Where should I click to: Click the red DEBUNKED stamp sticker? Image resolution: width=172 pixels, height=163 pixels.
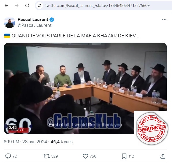pos(152,129)
